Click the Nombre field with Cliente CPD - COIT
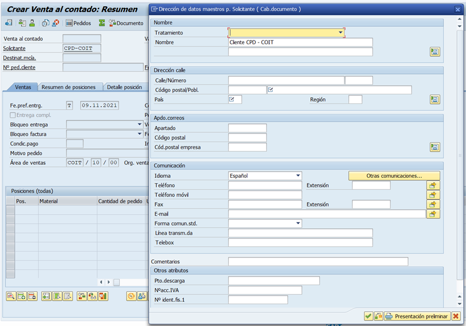466x326 pixels. (300, 42)
